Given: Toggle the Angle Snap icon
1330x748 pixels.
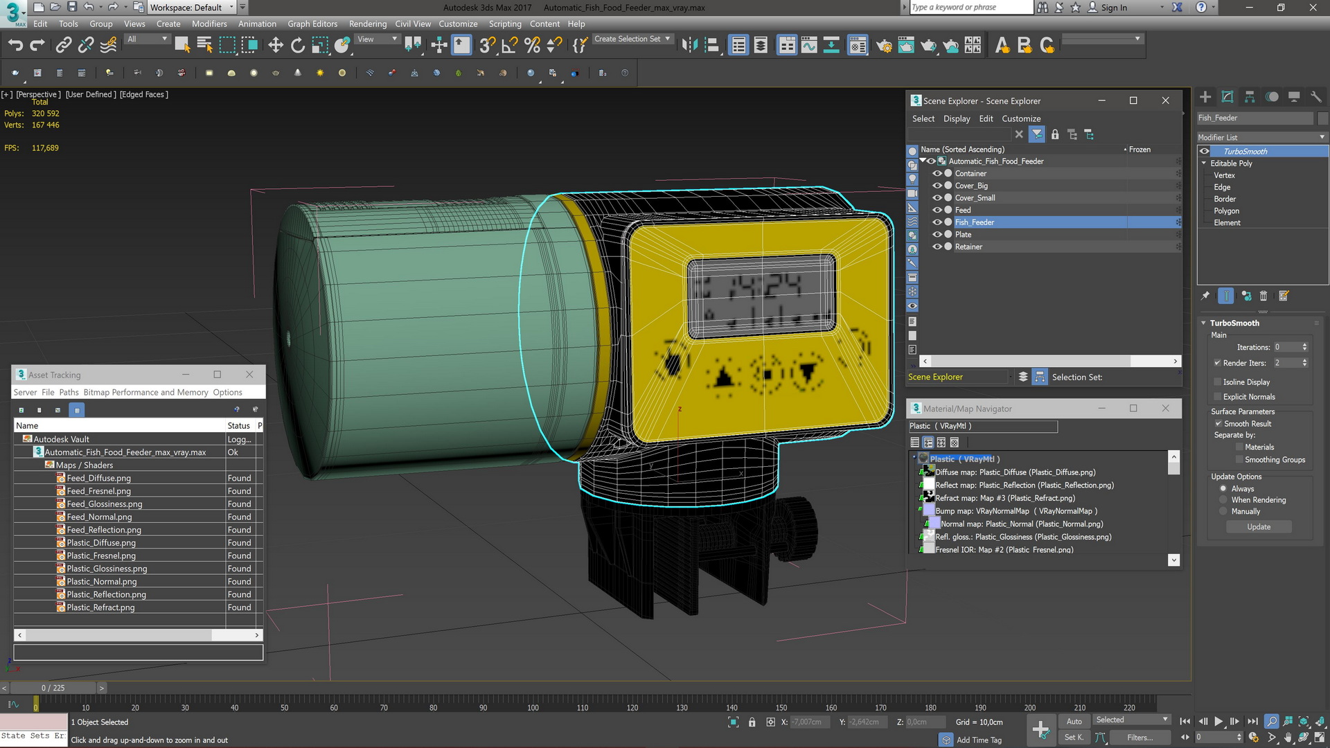Looking at the screenshot, I should point(510,46).
